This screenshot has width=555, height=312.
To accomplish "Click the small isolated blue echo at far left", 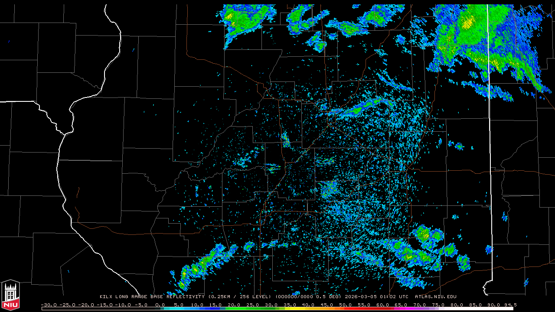I will (x=9, y=42).
